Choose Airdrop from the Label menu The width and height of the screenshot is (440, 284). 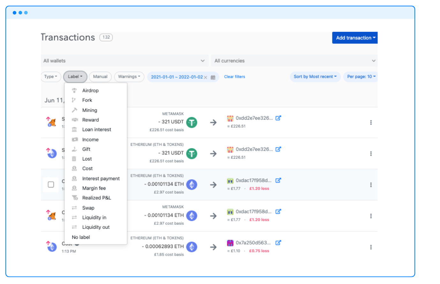pos(90,91)
